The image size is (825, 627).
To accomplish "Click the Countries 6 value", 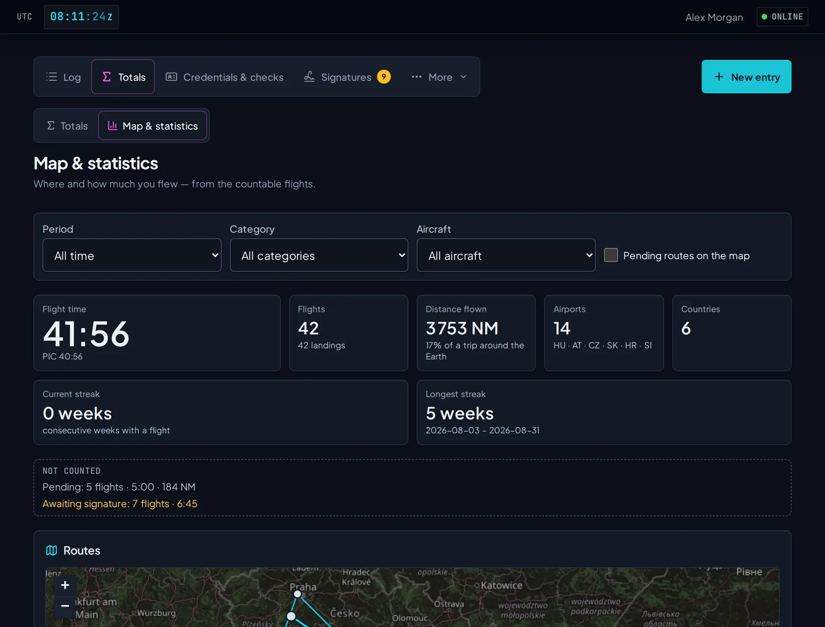I will click(686, 328).
